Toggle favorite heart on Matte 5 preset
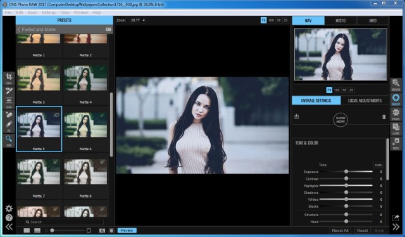Image resolution: width=405 pixels, height=237 pixels. [x=57, y=115]
